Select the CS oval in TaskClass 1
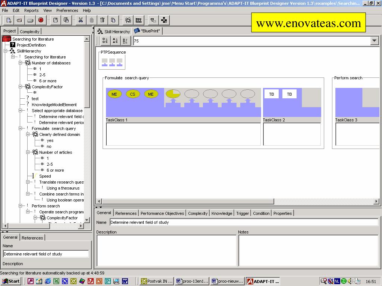Screen dimensions: 382x286 132,94
